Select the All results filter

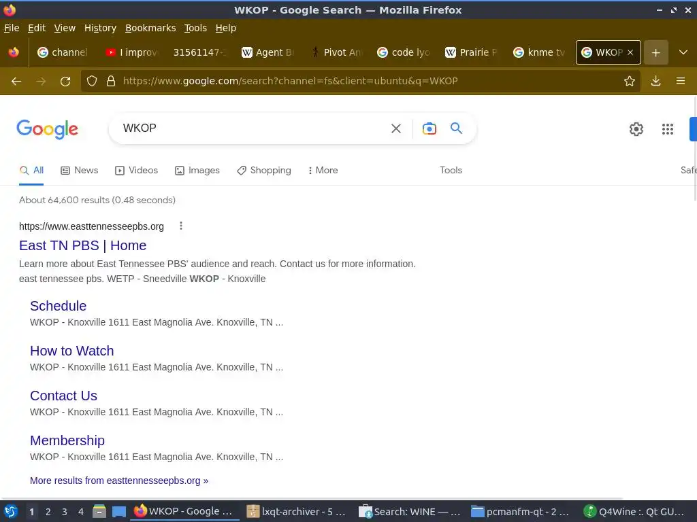click(31, 171)
